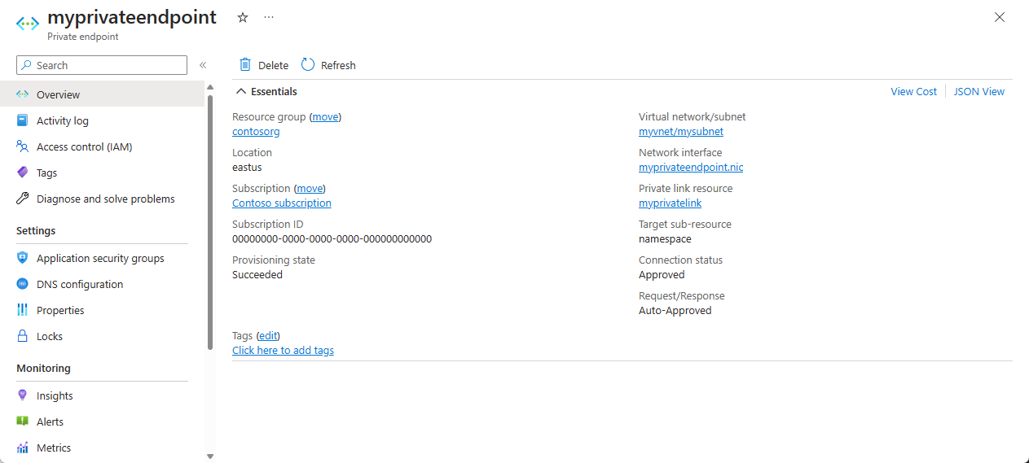
Task: Open the more options ellipsis menu
Action: [x=269, y=17]
